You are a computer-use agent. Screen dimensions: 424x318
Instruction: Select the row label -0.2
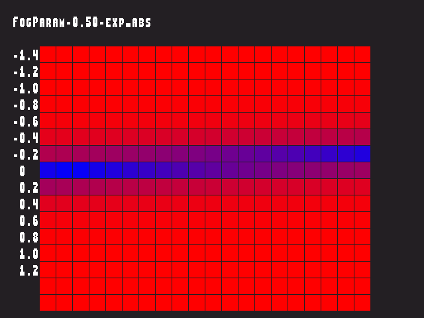tap(26, 154)
